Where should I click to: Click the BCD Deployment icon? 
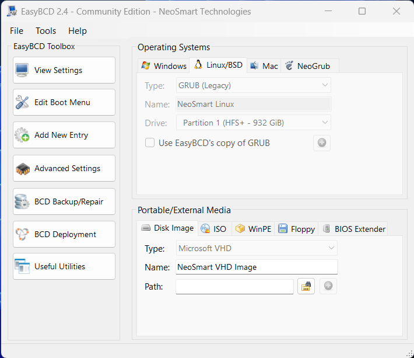(x=22, y=234)
